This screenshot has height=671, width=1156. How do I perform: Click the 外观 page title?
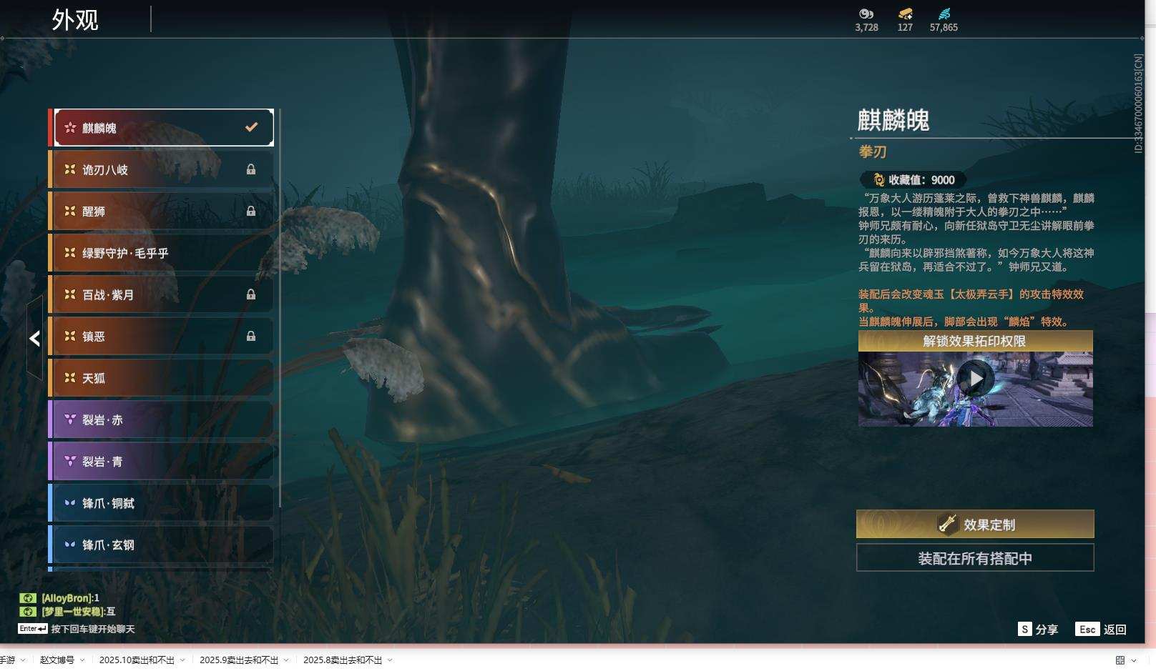[x=75, y=19]
